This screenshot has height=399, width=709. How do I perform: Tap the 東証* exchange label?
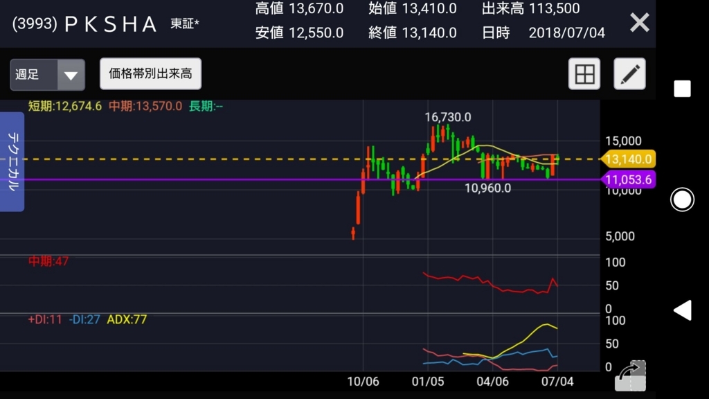coord(184,24)
